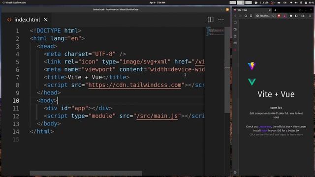315x177 pixels.
Task: Click the div id="app" line
Action: (78, 108)
